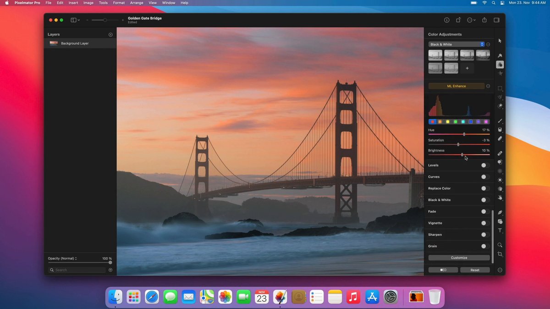Open the Effects star tool
This screenshot has height=309, width=550.
tap(500, 72)
